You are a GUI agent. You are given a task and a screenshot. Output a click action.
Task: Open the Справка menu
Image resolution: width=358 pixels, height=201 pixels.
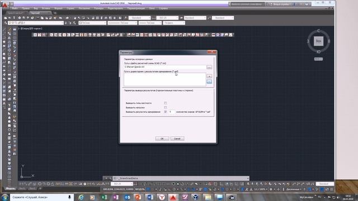[x=163, y=8]
